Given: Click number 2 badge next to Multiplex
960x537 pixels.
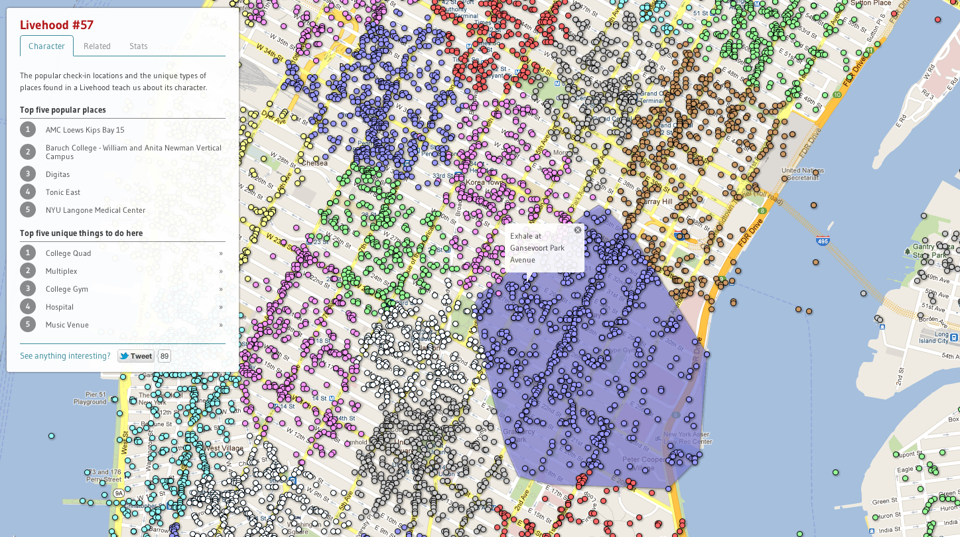Looking at the screenshot, I should pos(27,270).
